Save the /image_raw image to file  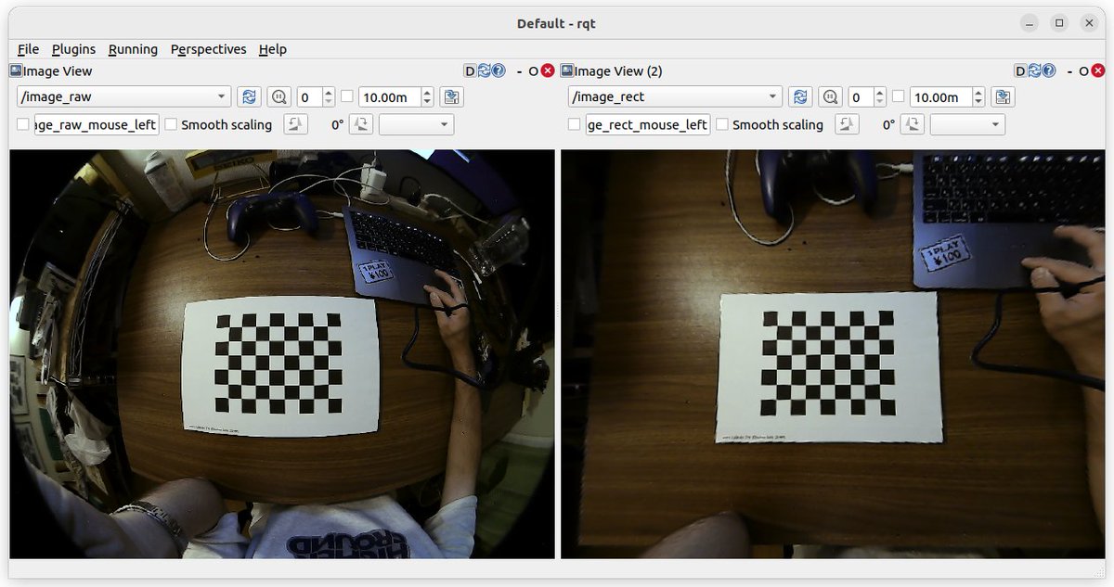451,96
